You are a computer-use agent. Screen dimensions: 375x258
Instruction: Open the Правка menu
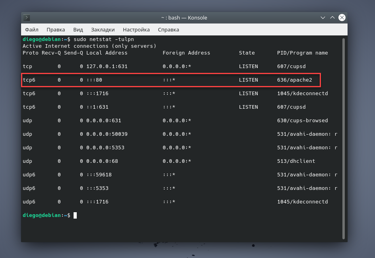[56, 29]
